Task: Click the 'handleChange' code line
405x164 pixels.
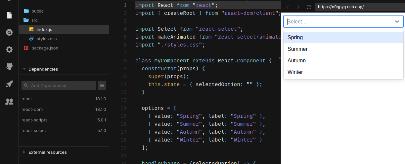Action: [199, 163]
